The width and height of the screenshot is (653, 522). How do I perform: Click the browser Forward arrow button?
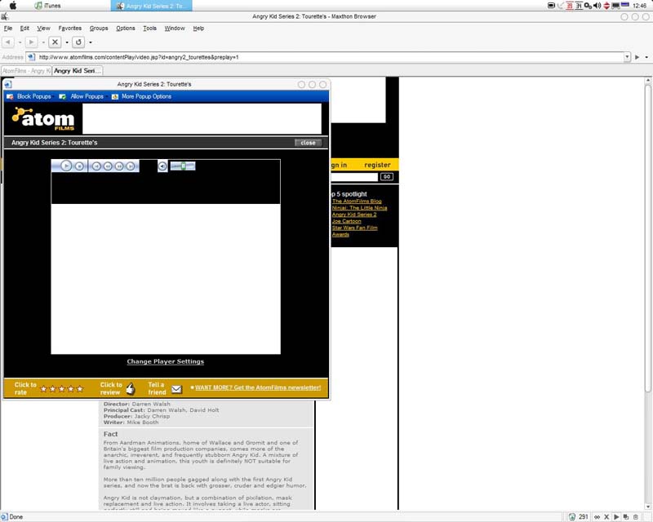[x=31, y=42]
